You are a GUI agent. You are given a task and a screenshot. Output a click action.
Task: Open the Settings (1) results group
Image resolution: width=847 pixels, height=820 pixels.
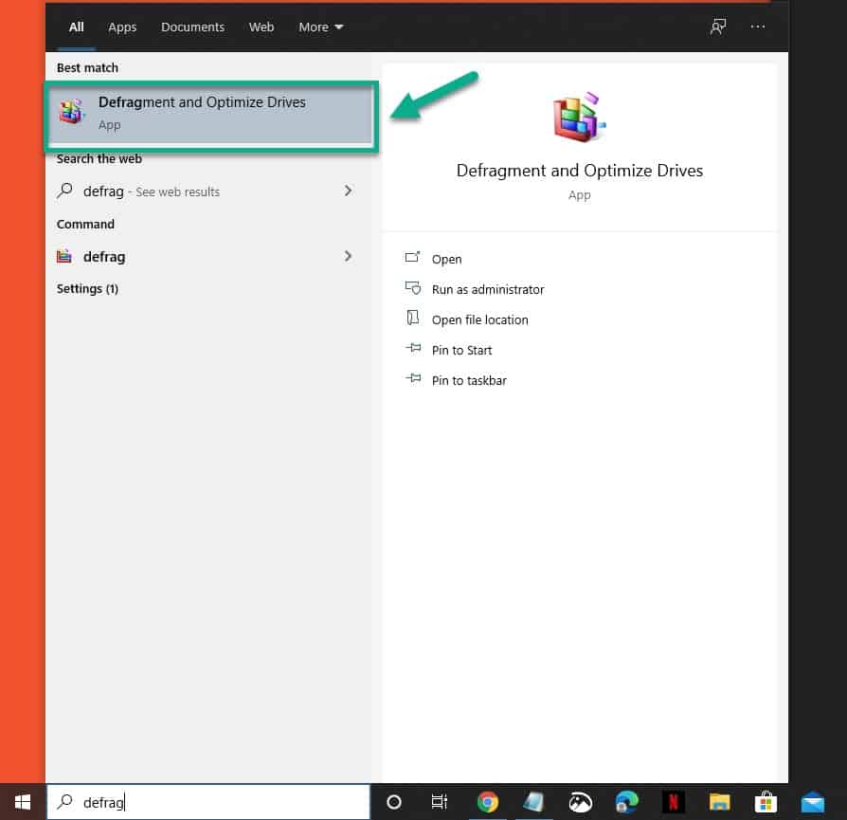87,288
